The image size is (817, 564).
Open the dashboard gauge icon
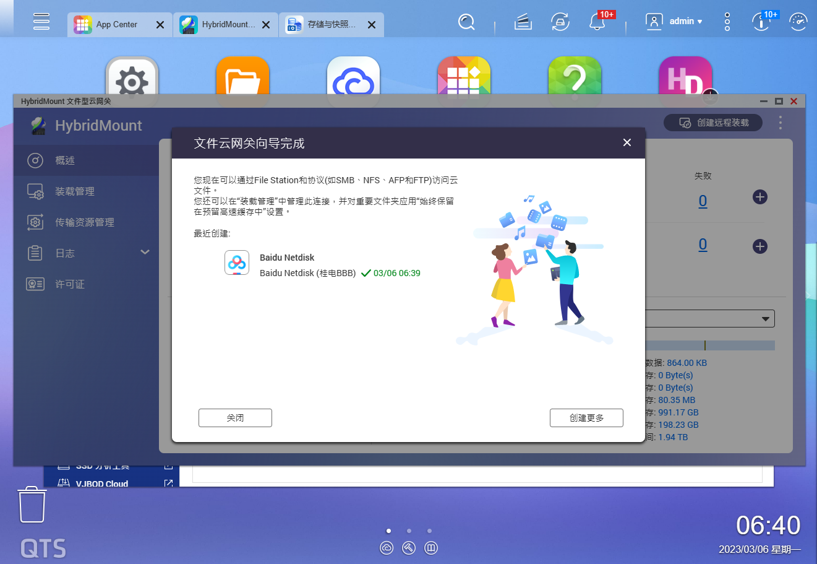(x=798, y=22)
